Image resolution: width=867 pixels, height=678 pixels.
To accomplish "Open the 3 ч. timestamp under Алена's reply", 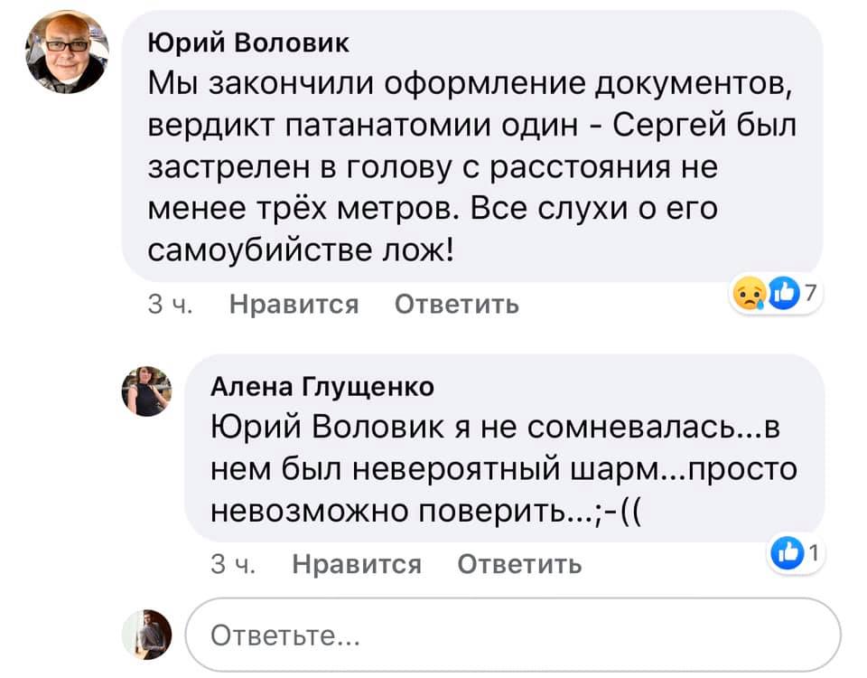I will 233,564.
